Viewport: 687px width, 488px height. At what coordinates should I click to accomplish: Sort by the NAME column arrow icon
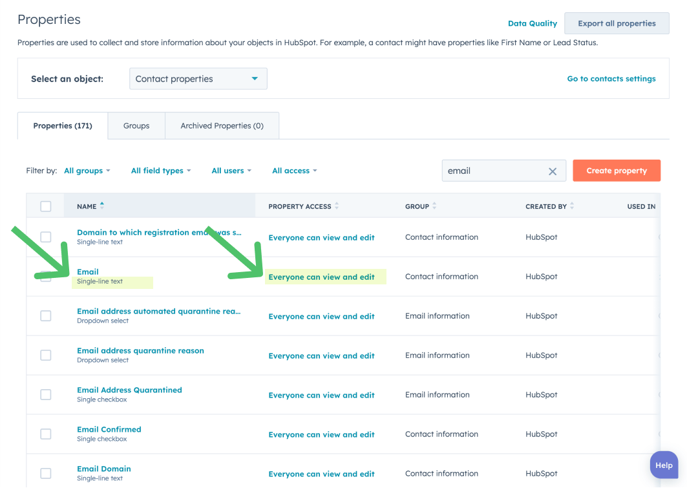click(x=102, y=206)
